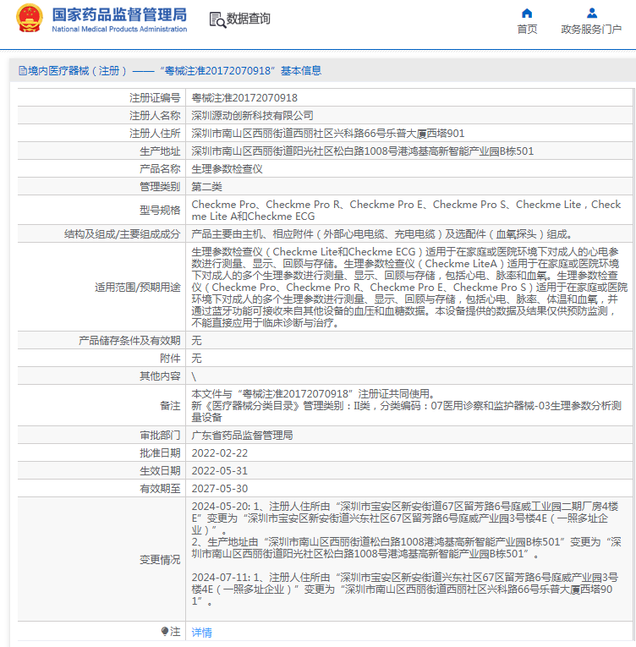Click approving authority 广东省药品监督管理局
This screenshot has width=636, height=647.
(242, 436)
